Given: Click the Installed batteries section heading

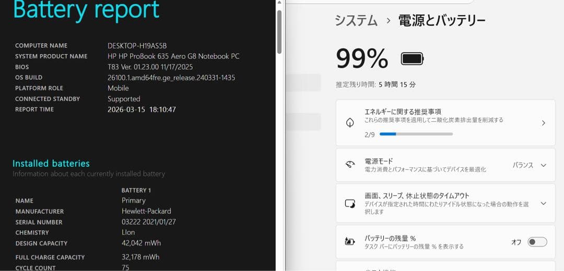Looking at the screenshot, I should (51, 163).
